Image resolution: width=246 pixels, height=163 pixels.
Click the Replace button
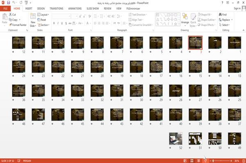pos(225,20)
